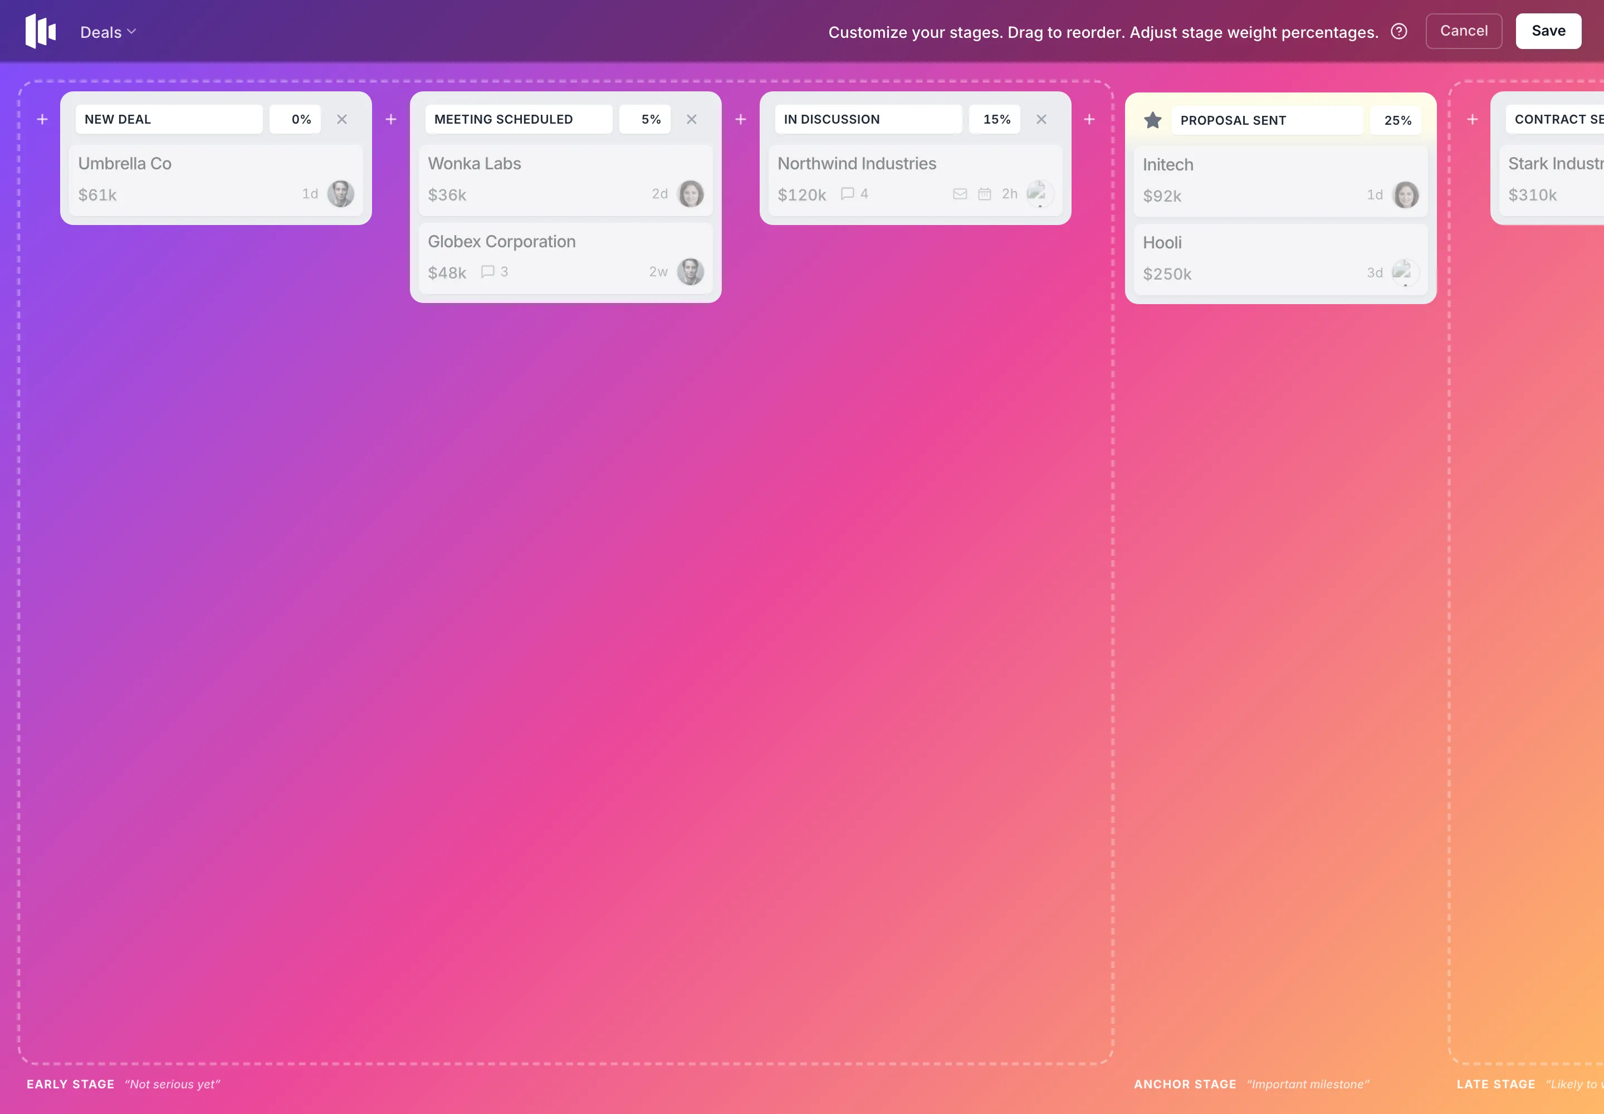Click the Late Stage label

point(1495,1084)
